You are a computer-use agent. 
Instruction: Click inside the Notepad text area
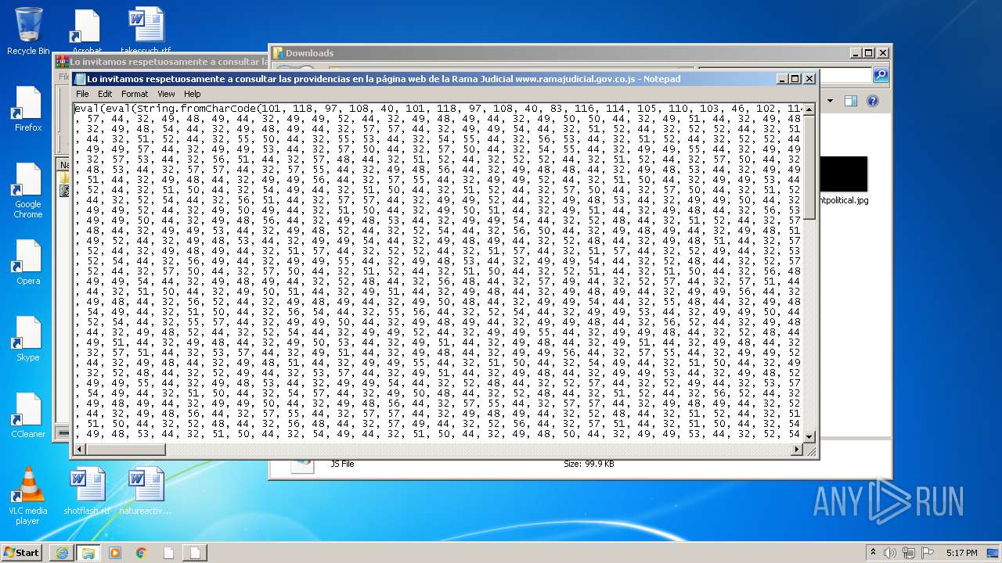[438, 273]
